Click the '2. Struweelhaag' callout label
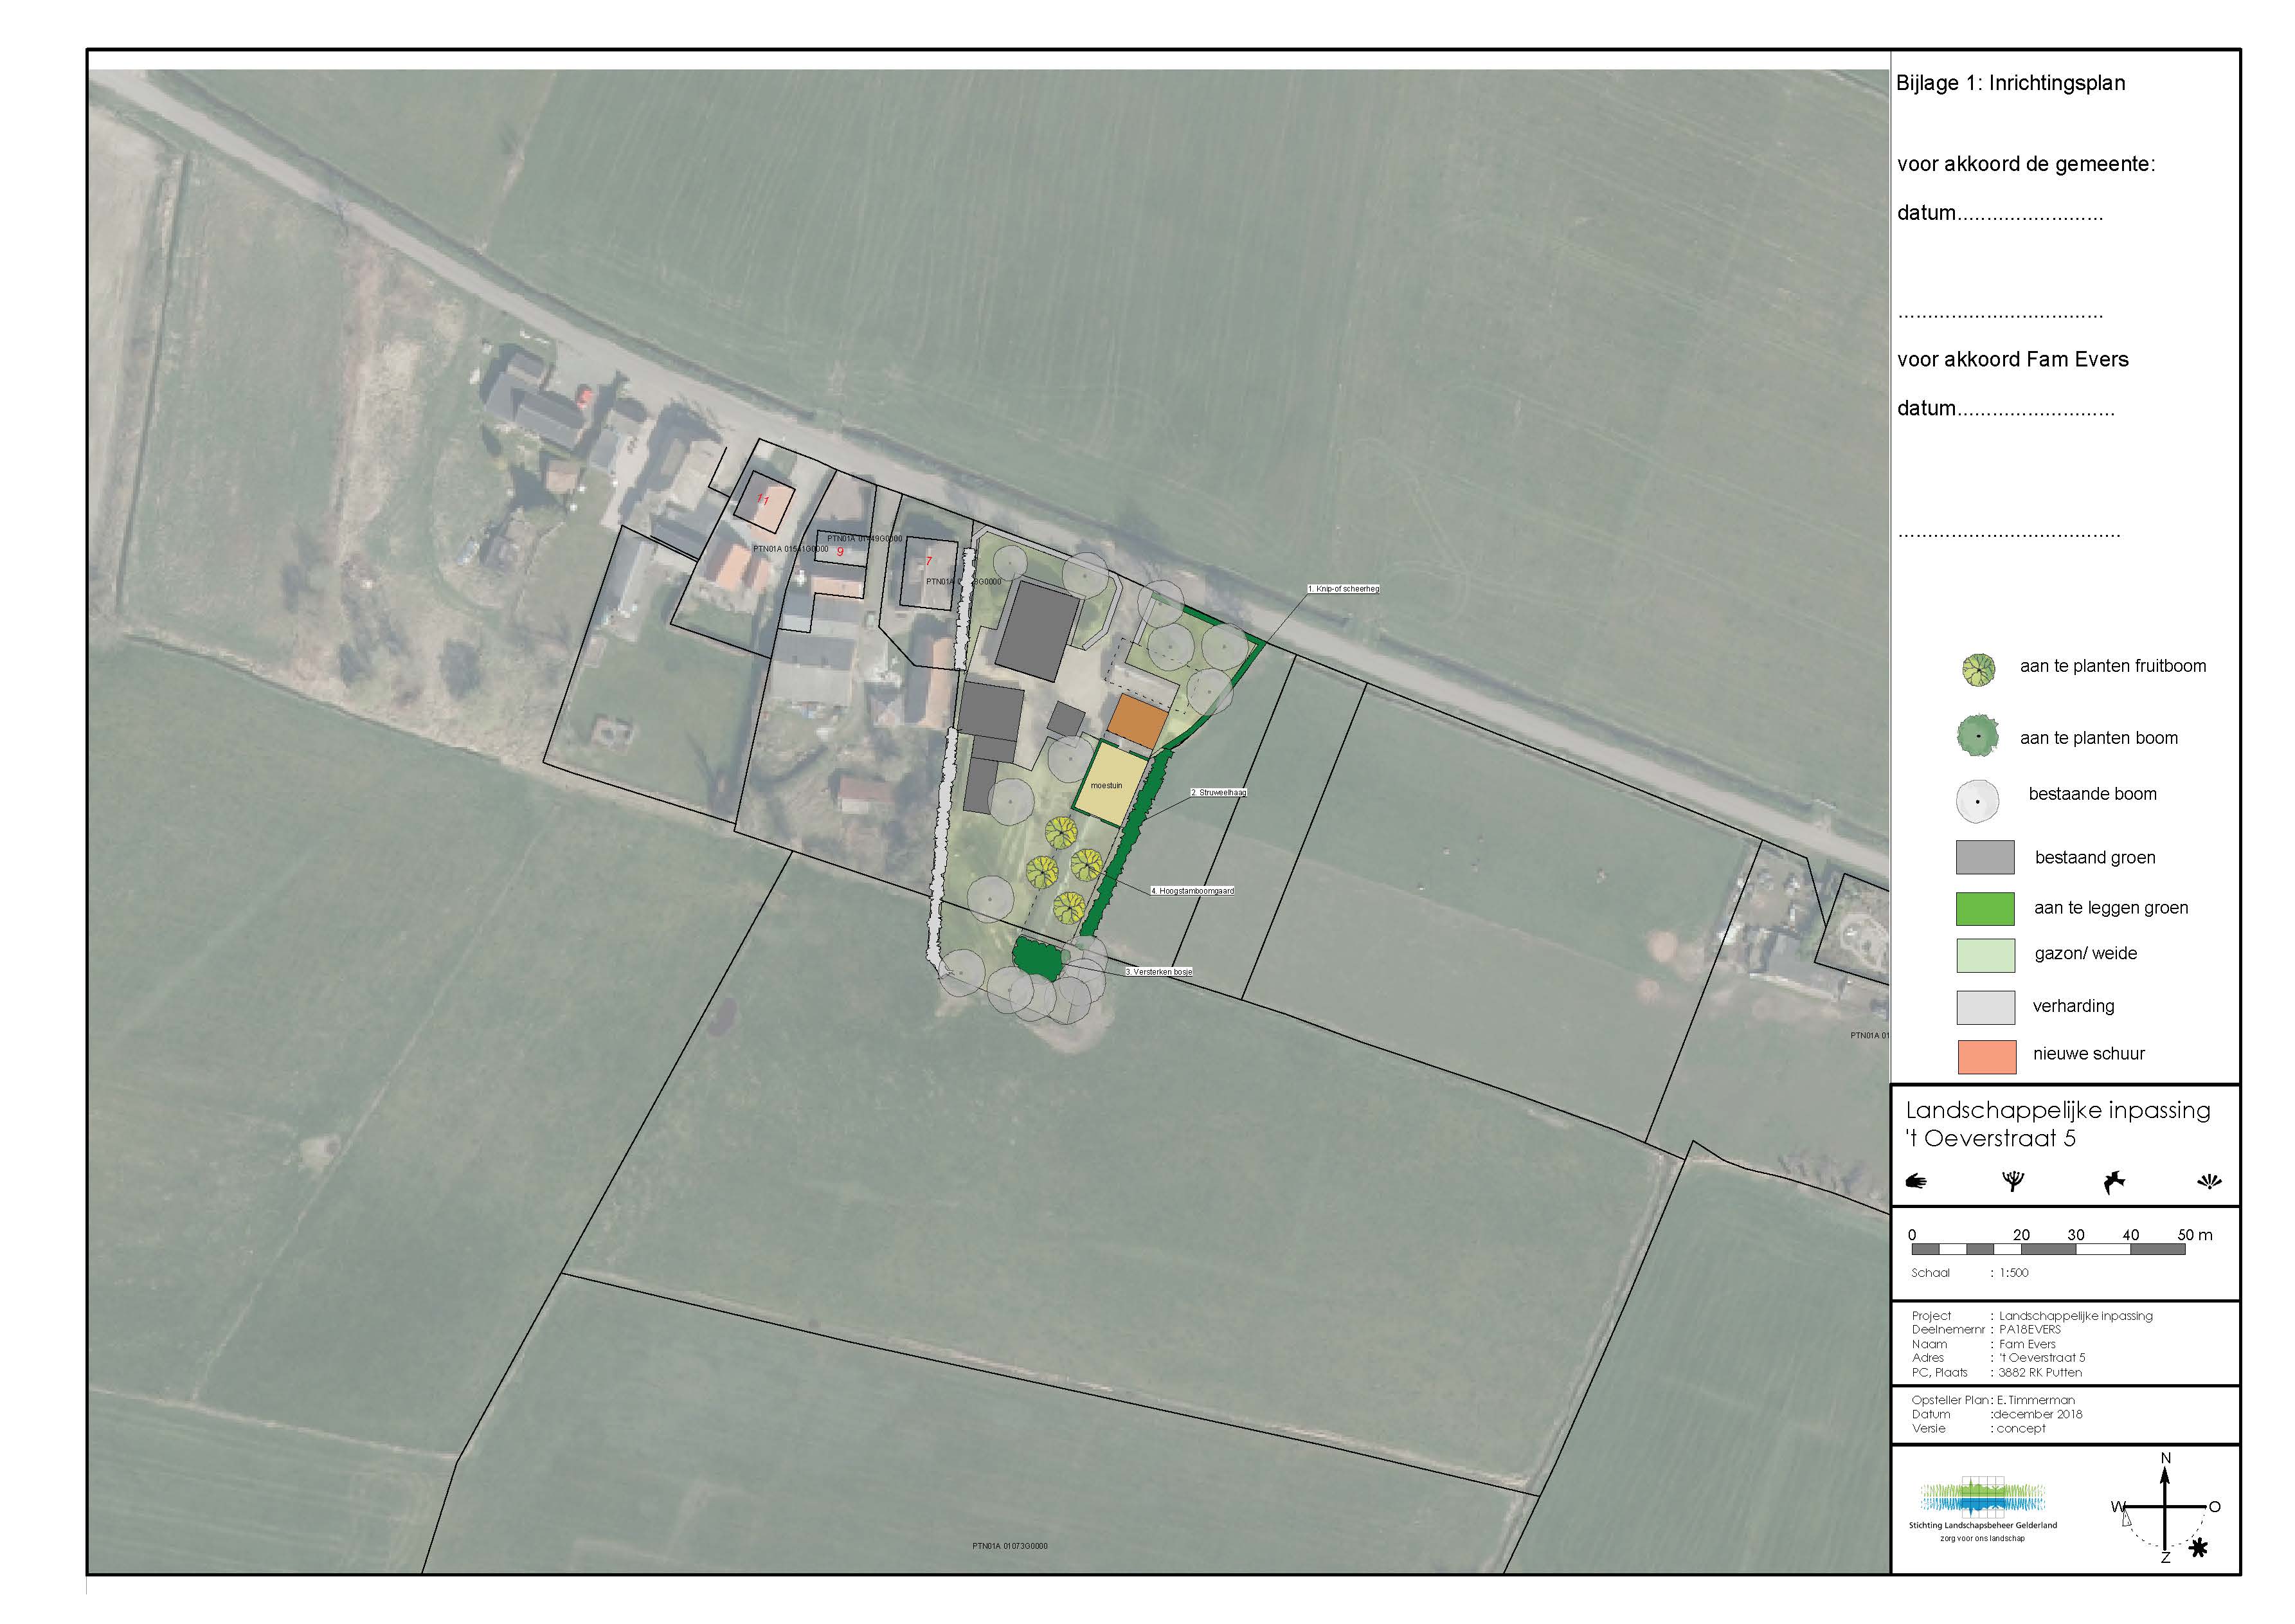Image resolution: width=2295 pixels, height=1624 pixels. click(x=1218, y=792)
